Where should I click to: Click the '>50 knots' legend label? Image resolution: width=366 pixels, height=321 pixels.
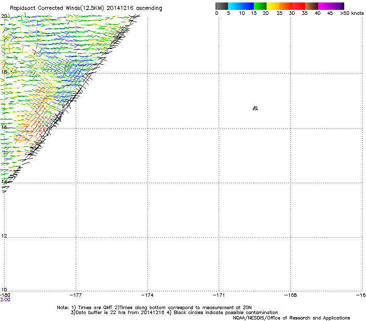point(352,13)
